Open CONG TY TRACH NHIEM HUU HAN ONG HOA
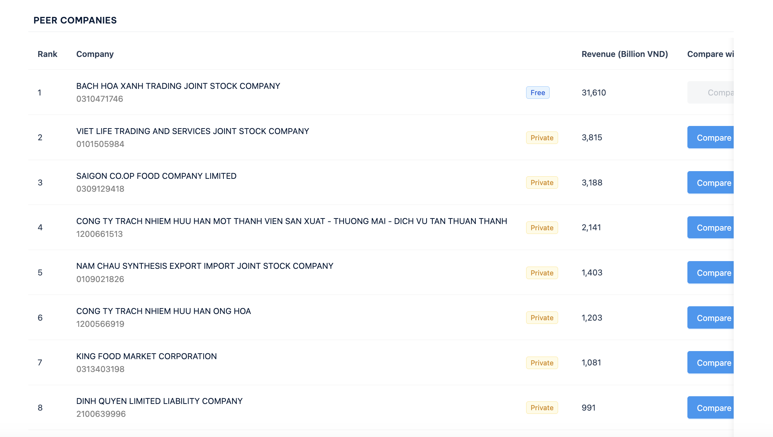This screenshot has width=773, height=437. point(163,311)
